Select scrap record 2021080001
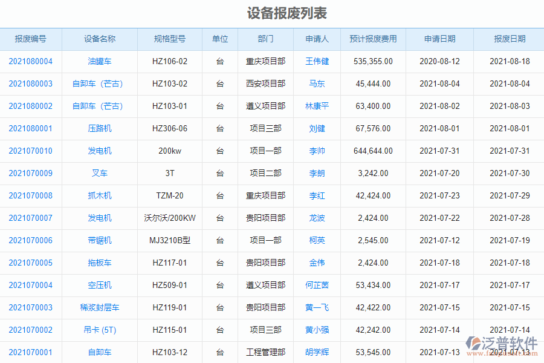 31,128
